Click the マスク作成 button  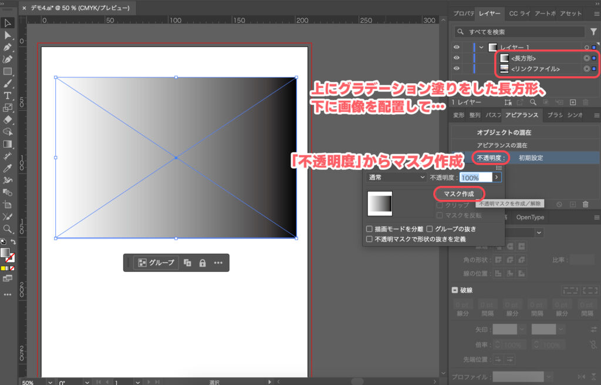point(459,193)
